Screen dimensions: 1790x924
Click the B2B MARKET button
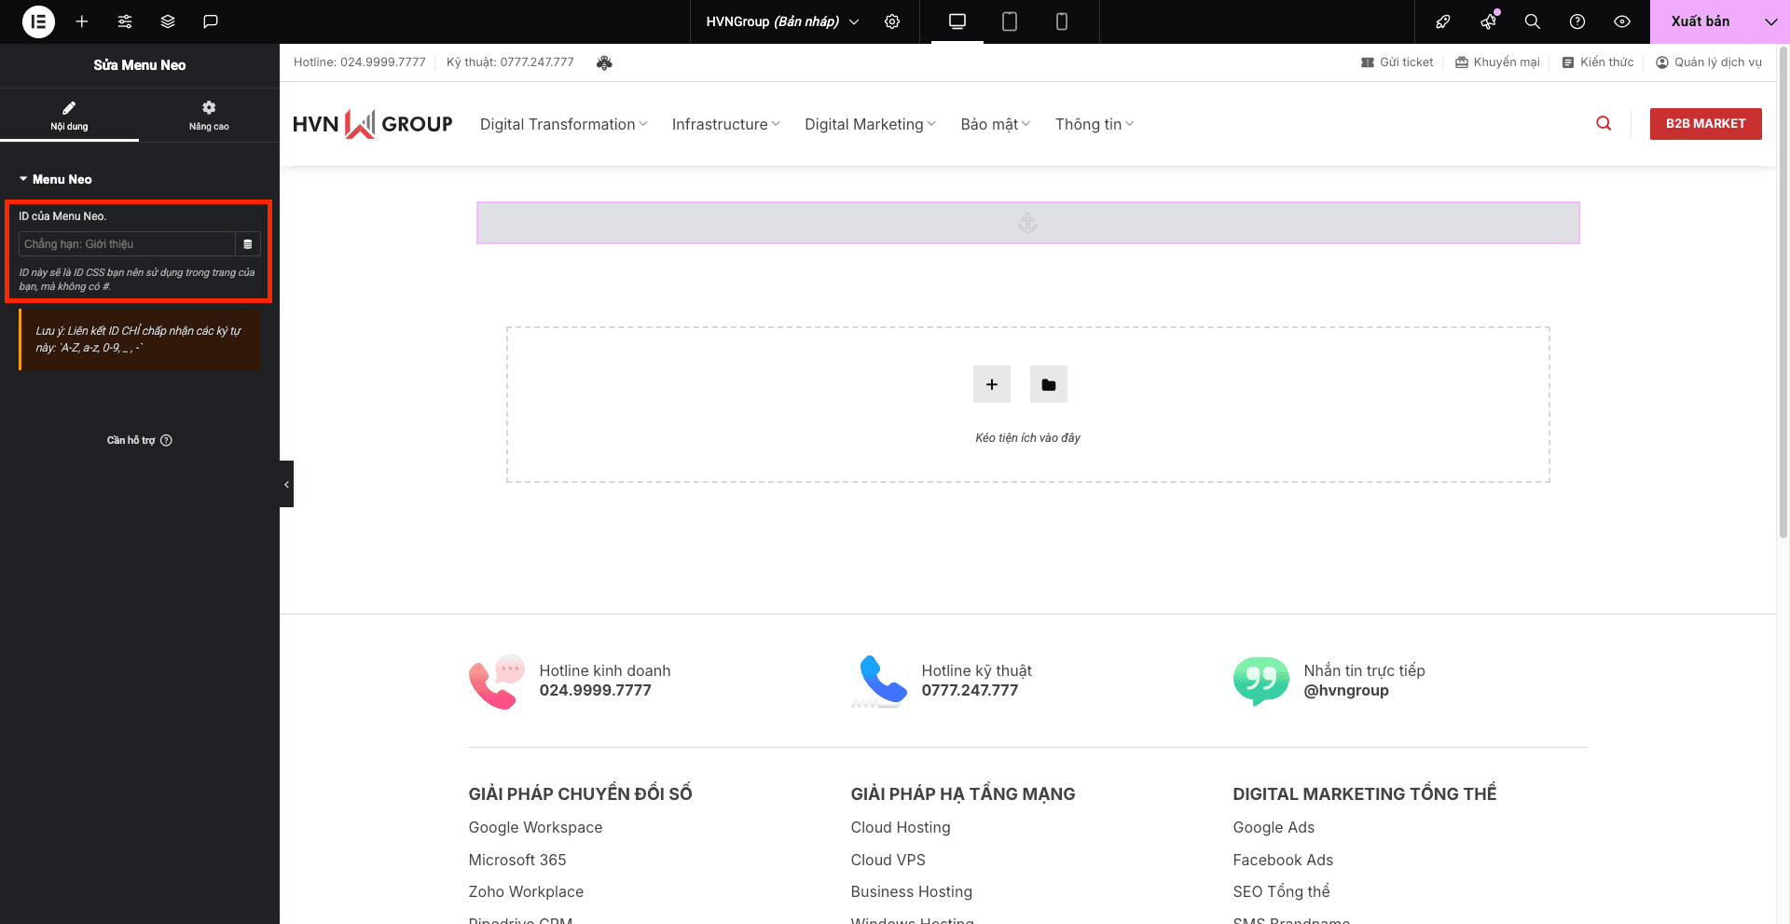(x=1705, y=124)
